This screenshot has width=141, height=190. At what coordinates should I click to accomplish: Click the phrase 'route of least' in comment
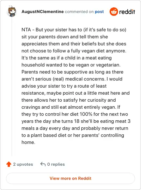tap(92, 86)
